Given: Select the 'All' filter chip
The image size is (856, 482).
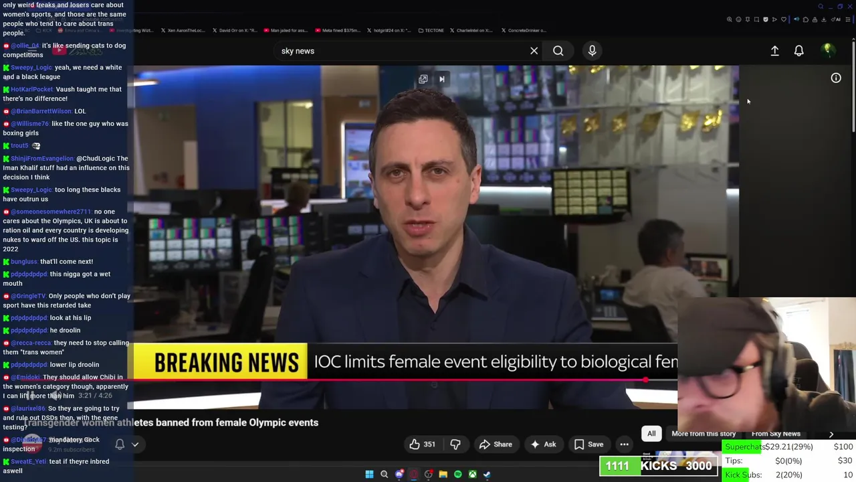Looking at the screenshot, I should click(651, 434).
